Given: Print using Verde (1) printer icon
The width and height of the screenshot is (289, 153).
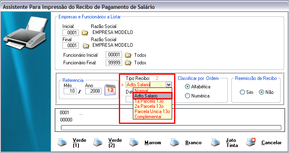Looking at the screenshot, I should [x=62, y=143].
